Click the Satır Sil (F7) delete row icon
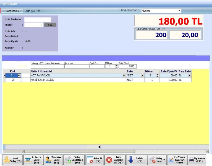This screenshot has height=166, width=212. 90,160
